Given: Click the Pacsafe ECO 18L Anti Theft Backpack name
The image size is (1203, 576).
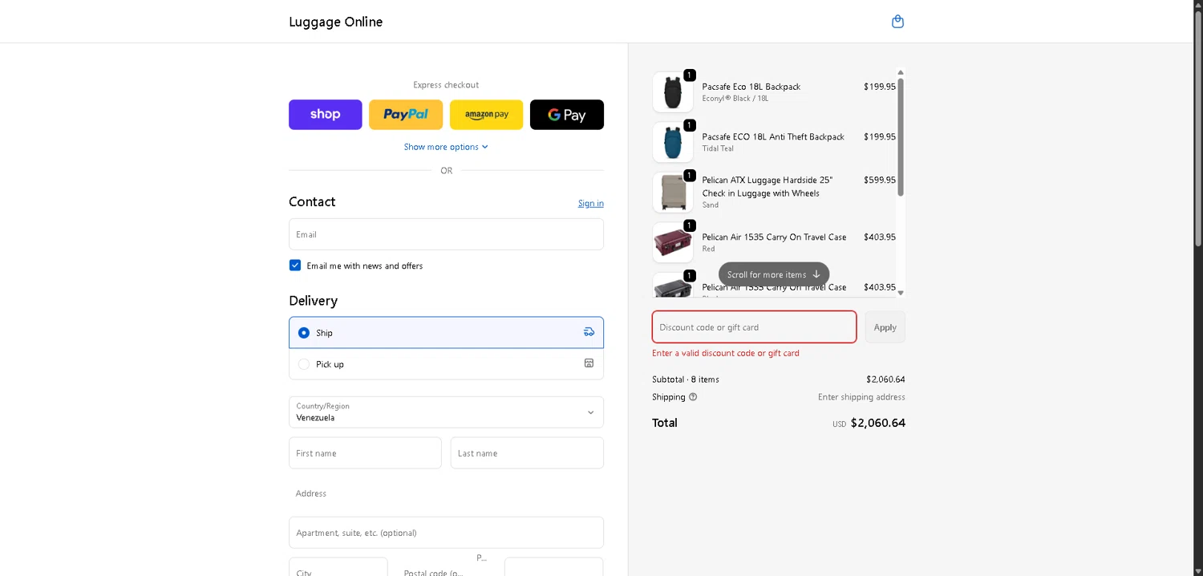Looking at the screenshot, I should click(773, 137).
